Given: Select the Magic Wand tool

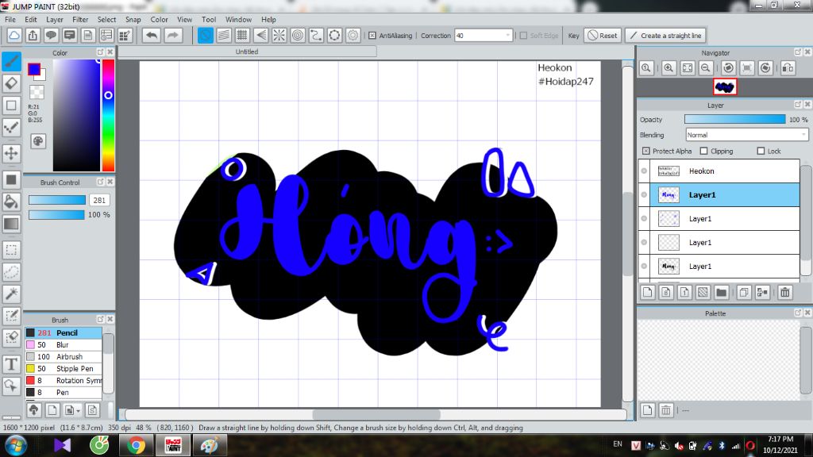Looking at the screenshot, I should click(x=11, y=294).
